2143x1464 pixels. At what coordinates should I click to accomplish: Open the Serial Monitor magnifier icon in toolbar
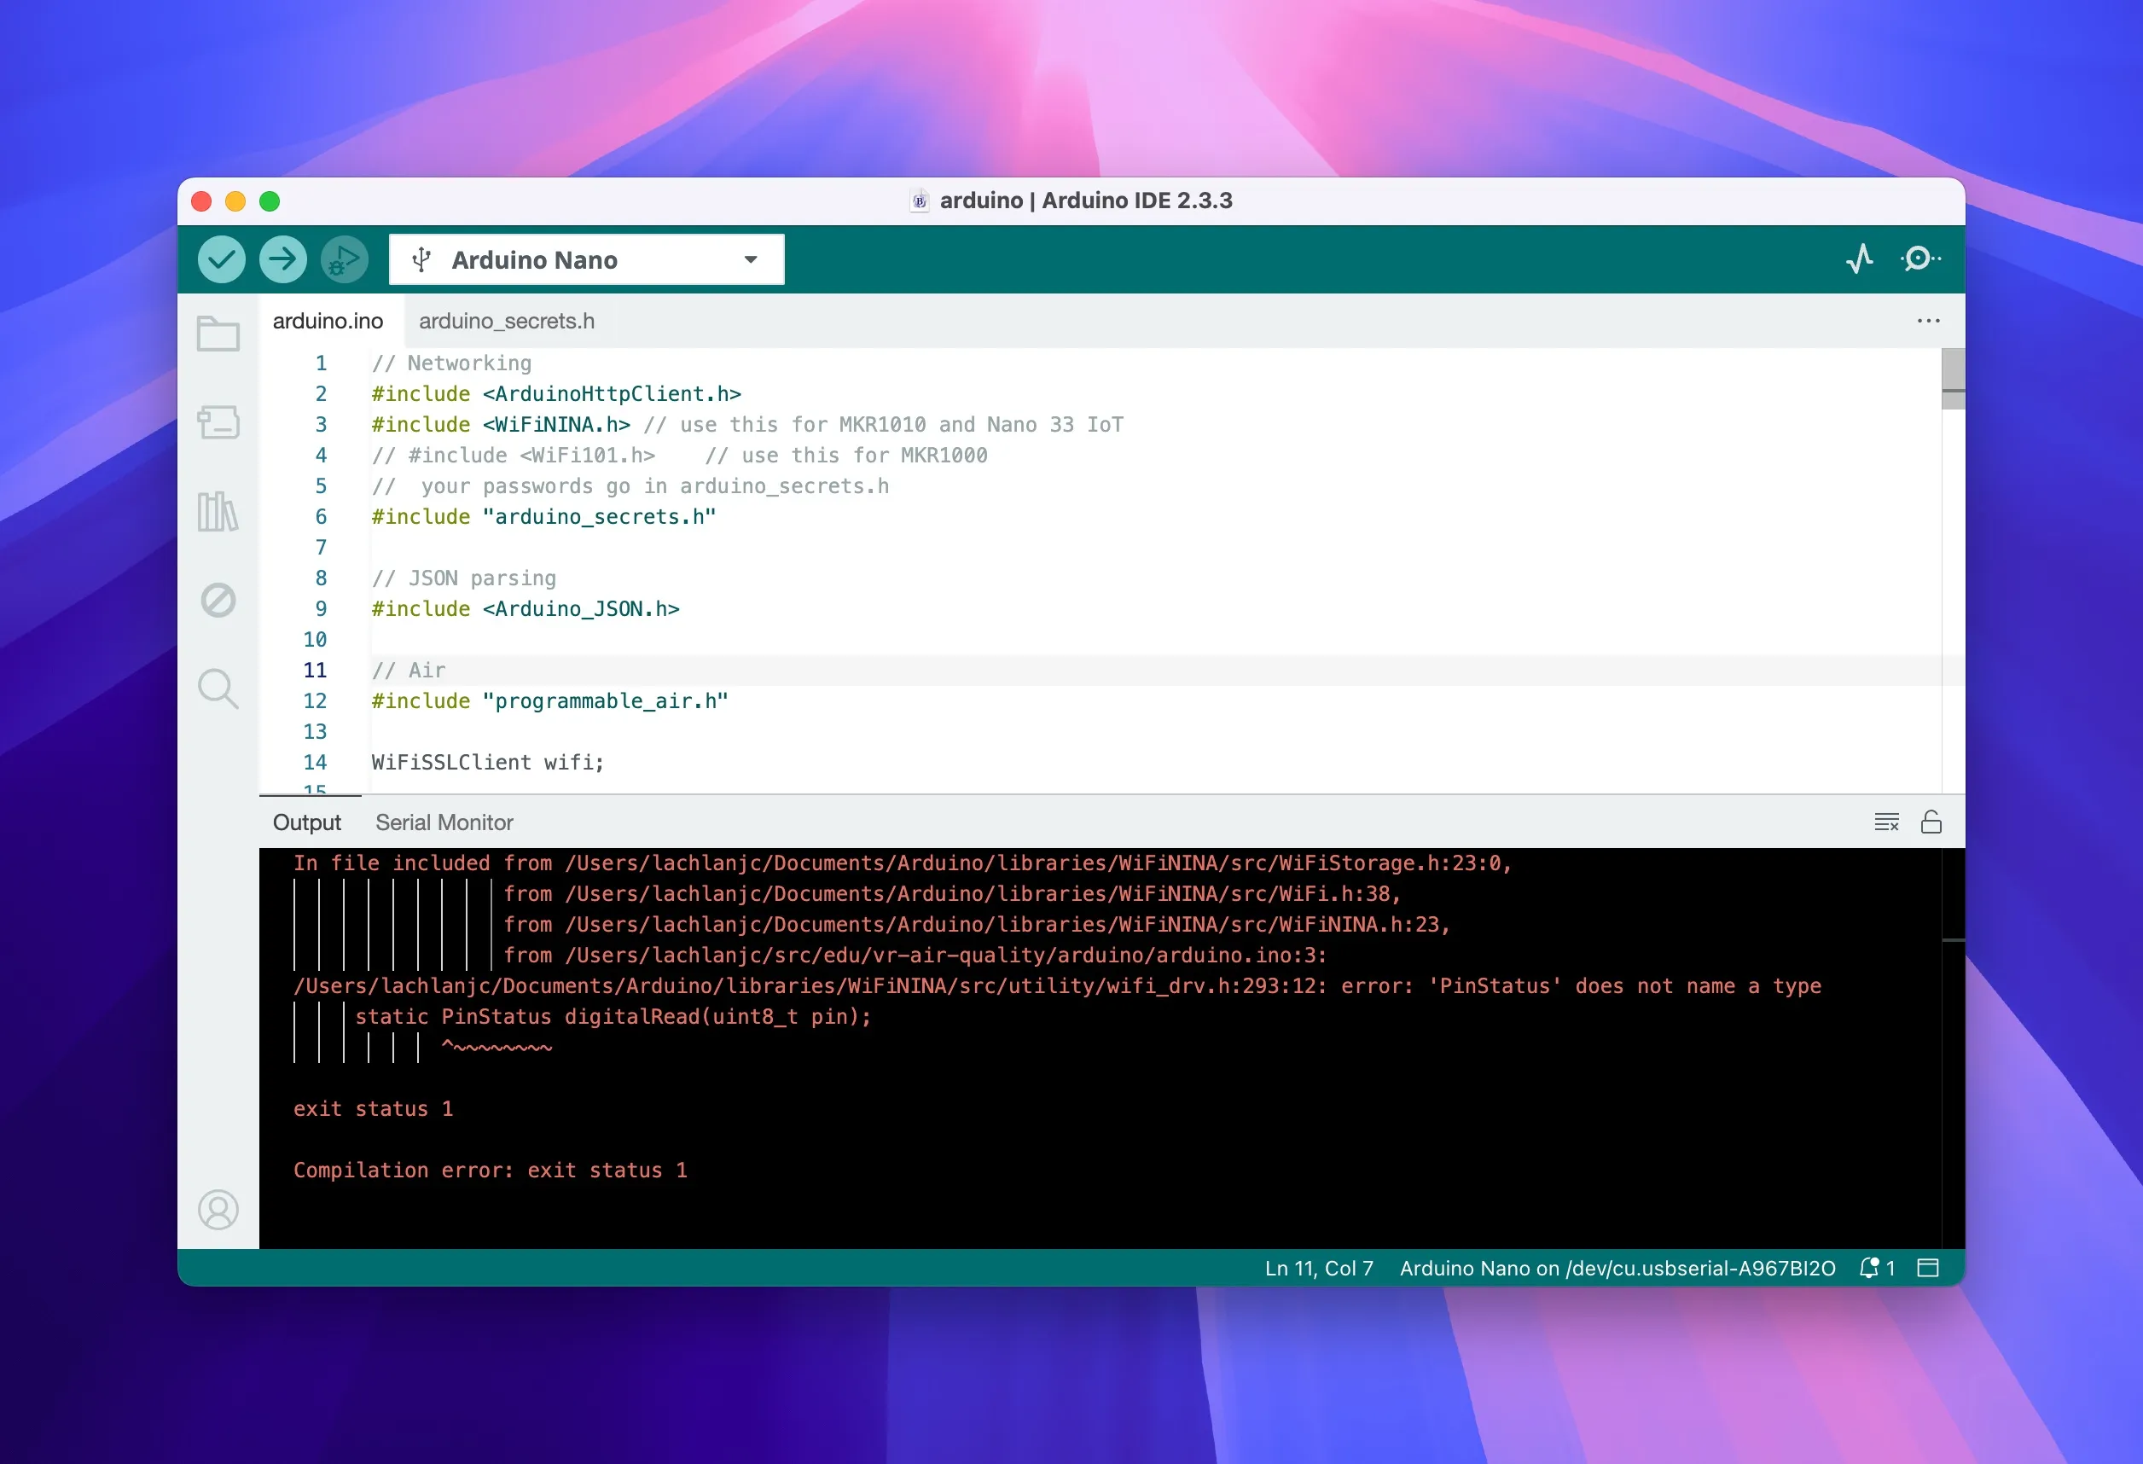tap(1921, 259)
